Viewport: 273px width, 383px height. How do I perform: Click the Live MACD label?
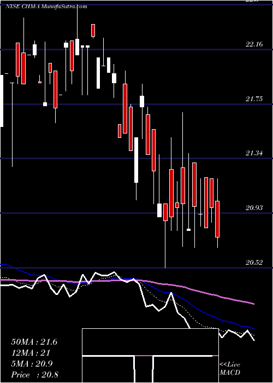(230, 369)
